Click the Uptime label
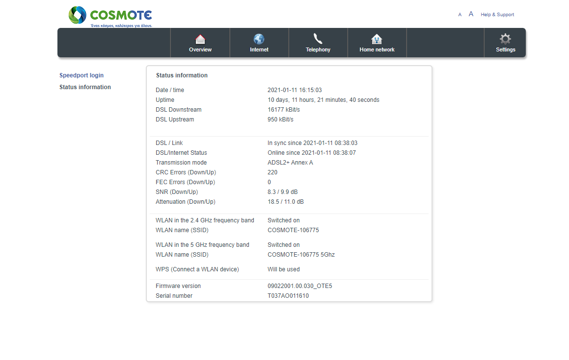 click(165, 100)
